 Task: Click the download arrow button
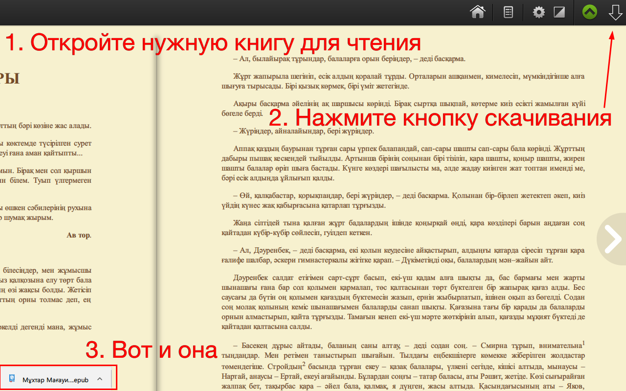pyautogui.click(x=615, y=12)
